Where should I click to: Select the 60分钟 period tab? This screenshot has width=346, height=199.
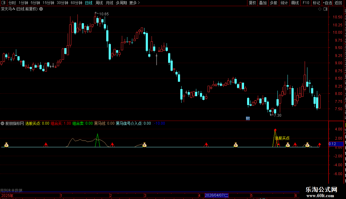tap(77, 3)
